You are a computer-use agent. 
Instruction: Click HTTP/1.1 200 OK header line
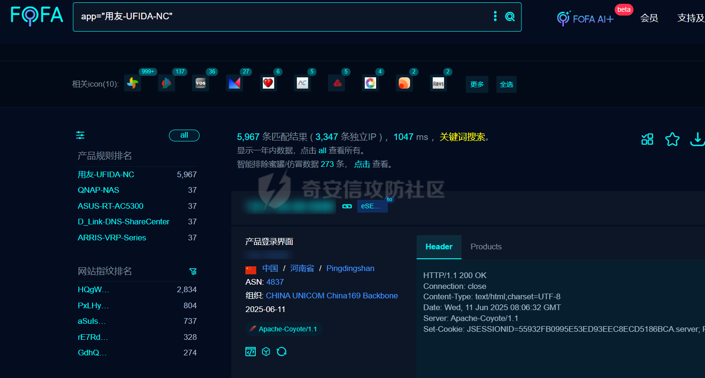[x=455, y=275]
